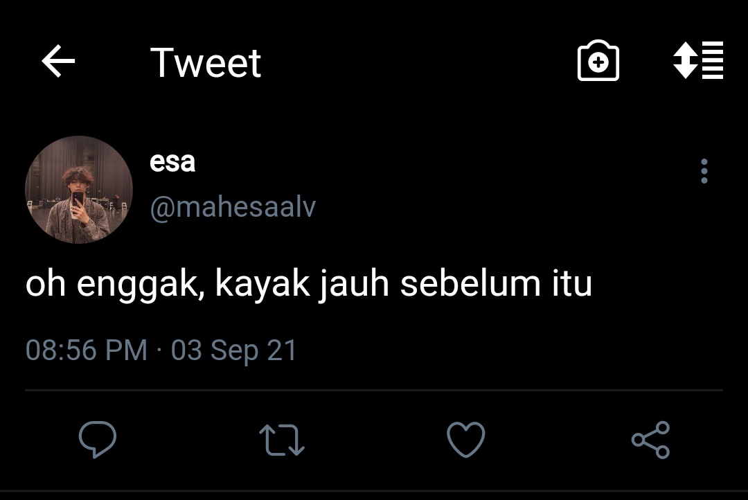748x500 pixels.
Task: Go back using the left arrow
Action: pos(58,61)
